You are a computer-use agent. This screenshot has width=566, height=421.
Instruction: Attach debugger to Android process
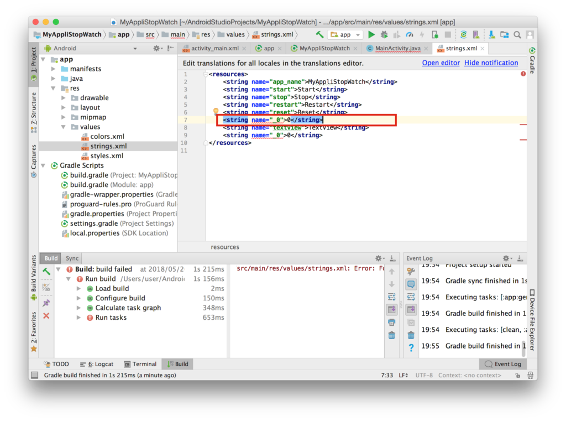tap(435, 35)
